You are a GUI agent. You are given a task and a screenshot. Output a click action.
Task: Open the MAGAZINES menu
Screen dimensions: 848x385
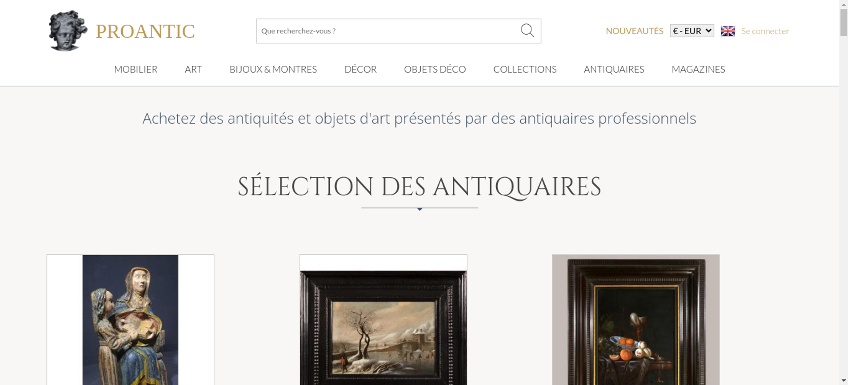tap(698, 69)
